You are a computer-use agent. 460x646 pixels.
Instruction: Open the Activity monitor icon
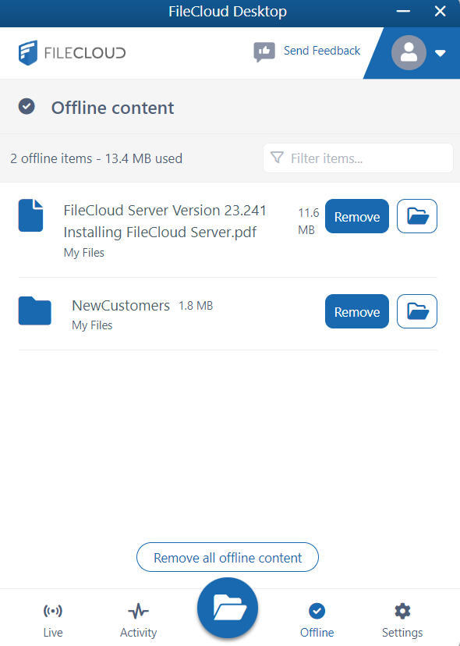click(x=138, y=611)
